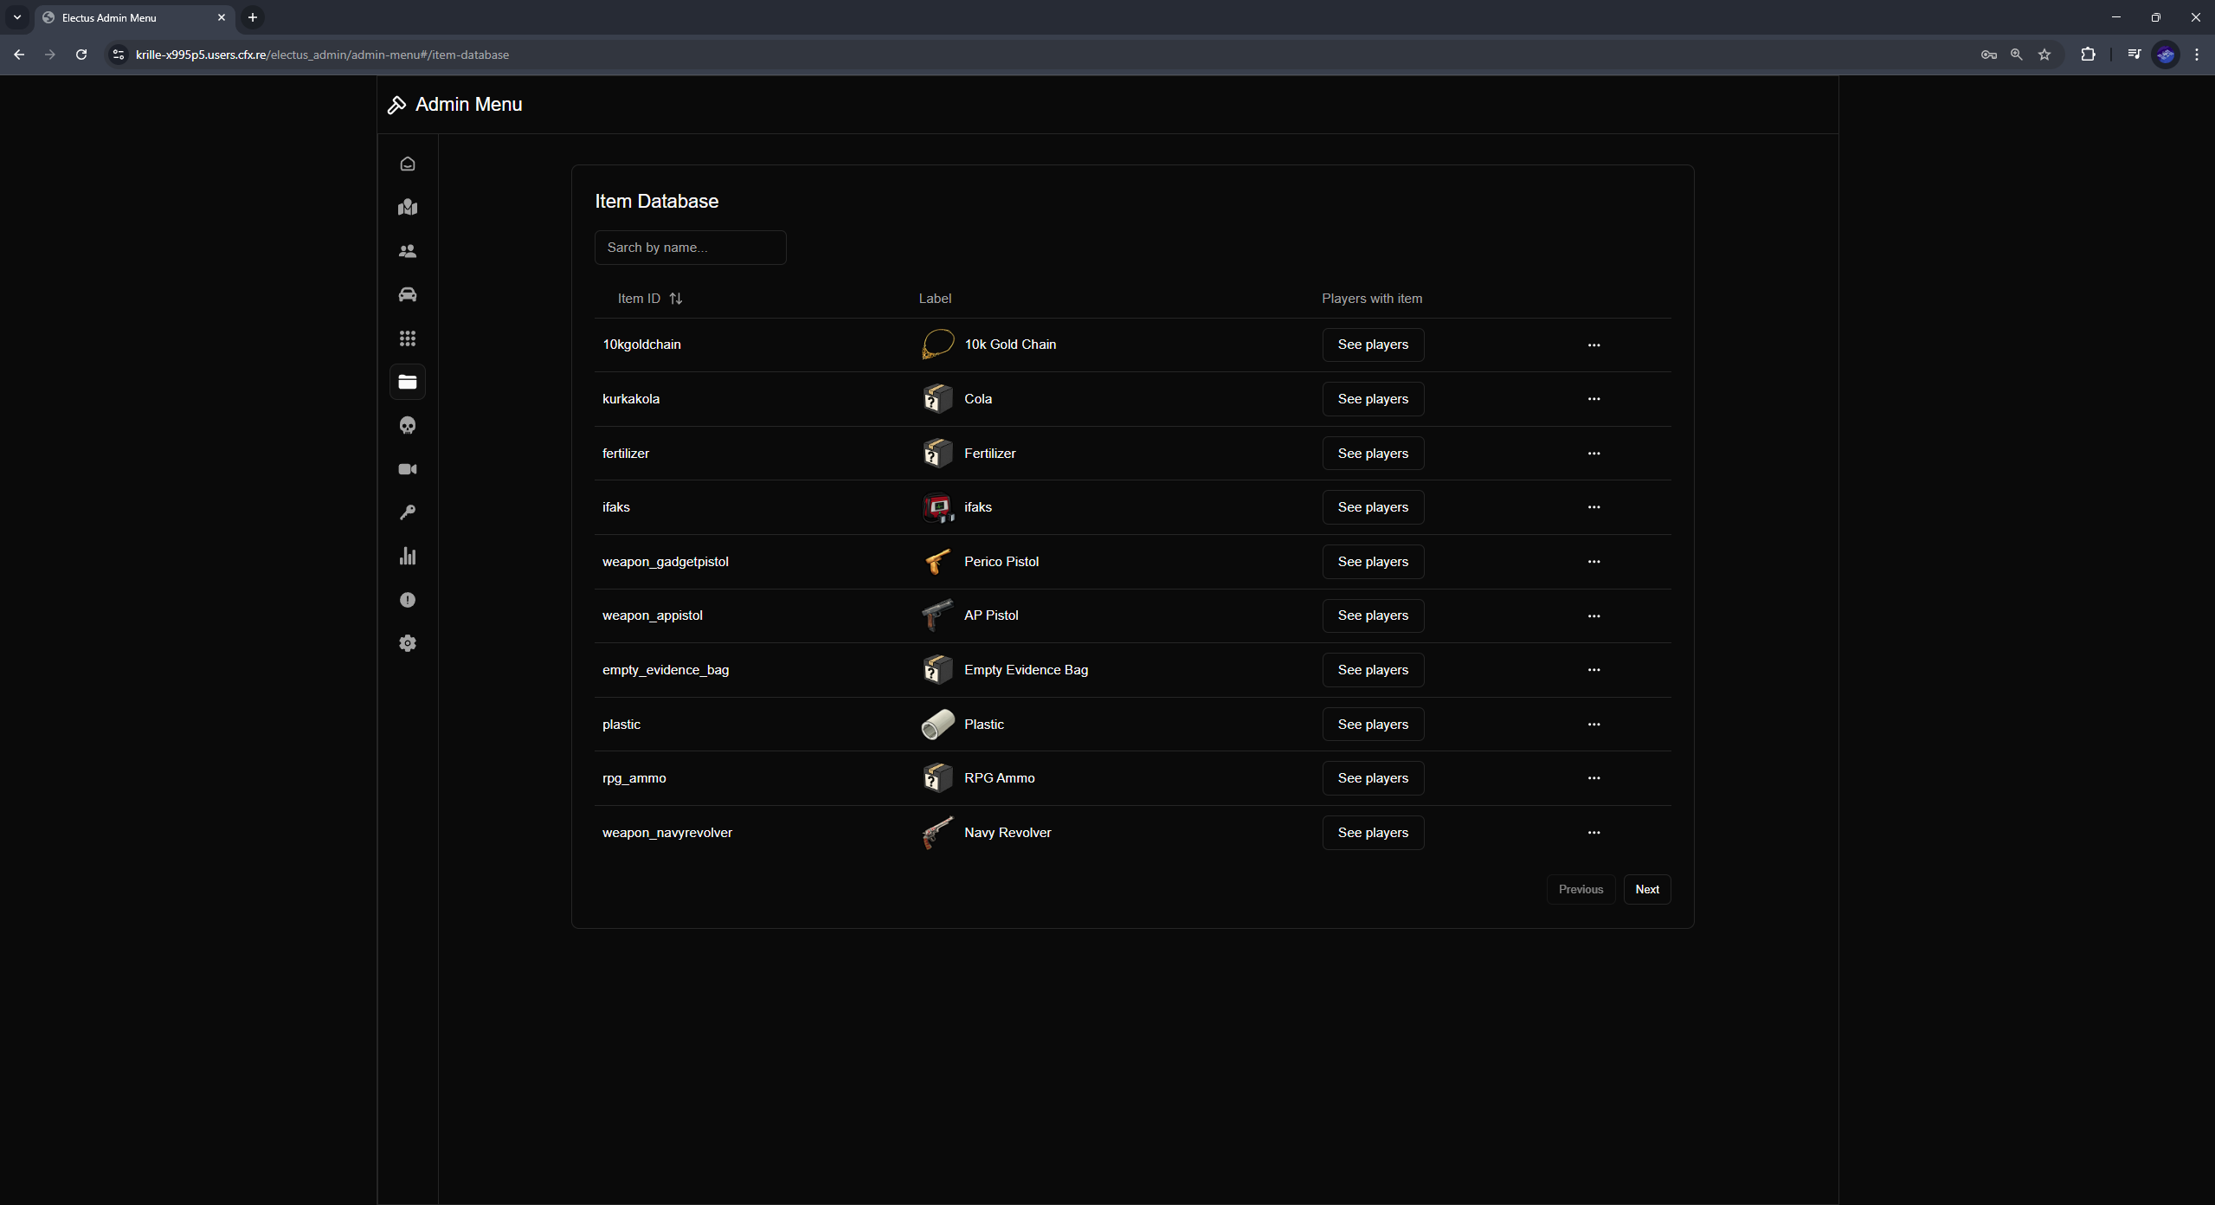2215x1205 pixels.
Task: Click See players for Perico Pistol
Action: pyautogui.click(x=1373, y=562)
